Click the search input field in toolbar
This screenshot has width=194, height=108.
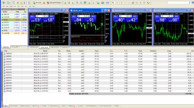[178, 3]
